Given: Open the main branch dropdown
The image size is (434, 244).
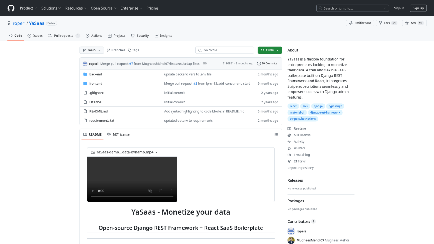Looking at the screenshot, I should pyautogui.click(x=92, y=50).
